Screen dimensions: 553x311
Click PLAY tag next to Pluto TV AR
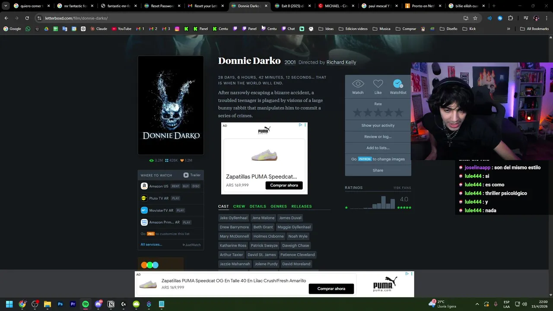[175, 198]
